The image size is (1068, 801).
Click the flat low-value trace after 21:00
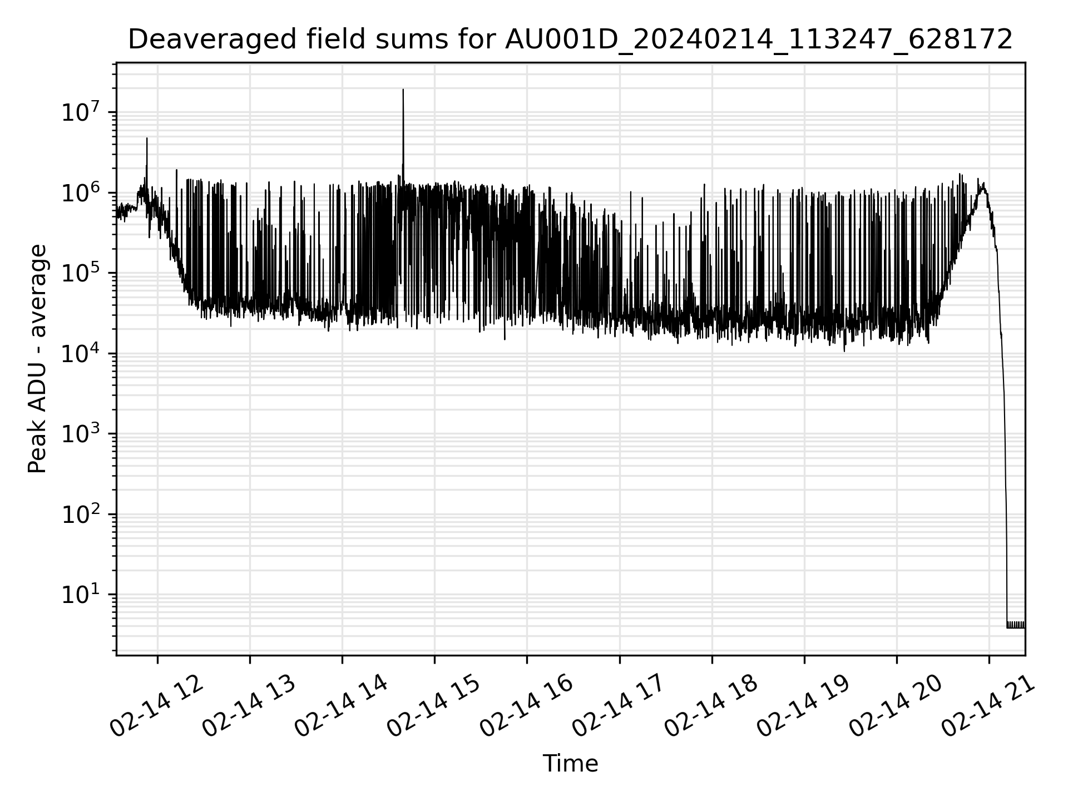[x=1016, y=625]
